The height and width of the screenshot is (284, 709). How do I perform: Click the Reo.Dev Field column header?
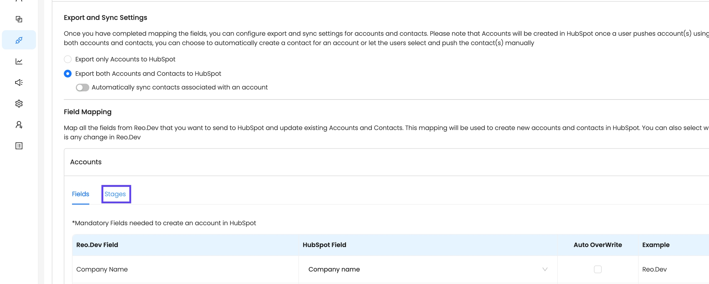97,245
